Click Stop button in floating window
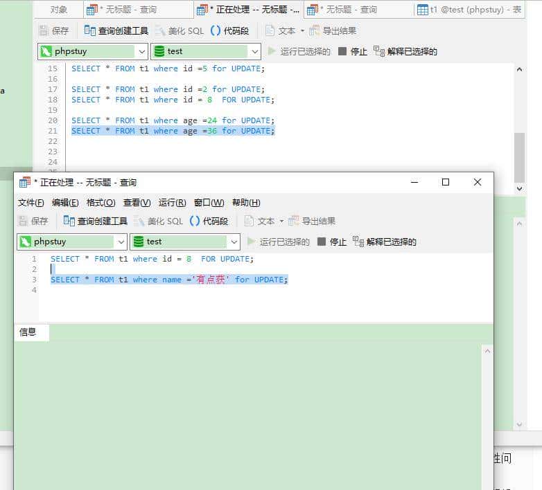Image resolution: width=542 pixels, height=490 pixels. [332, 242]
